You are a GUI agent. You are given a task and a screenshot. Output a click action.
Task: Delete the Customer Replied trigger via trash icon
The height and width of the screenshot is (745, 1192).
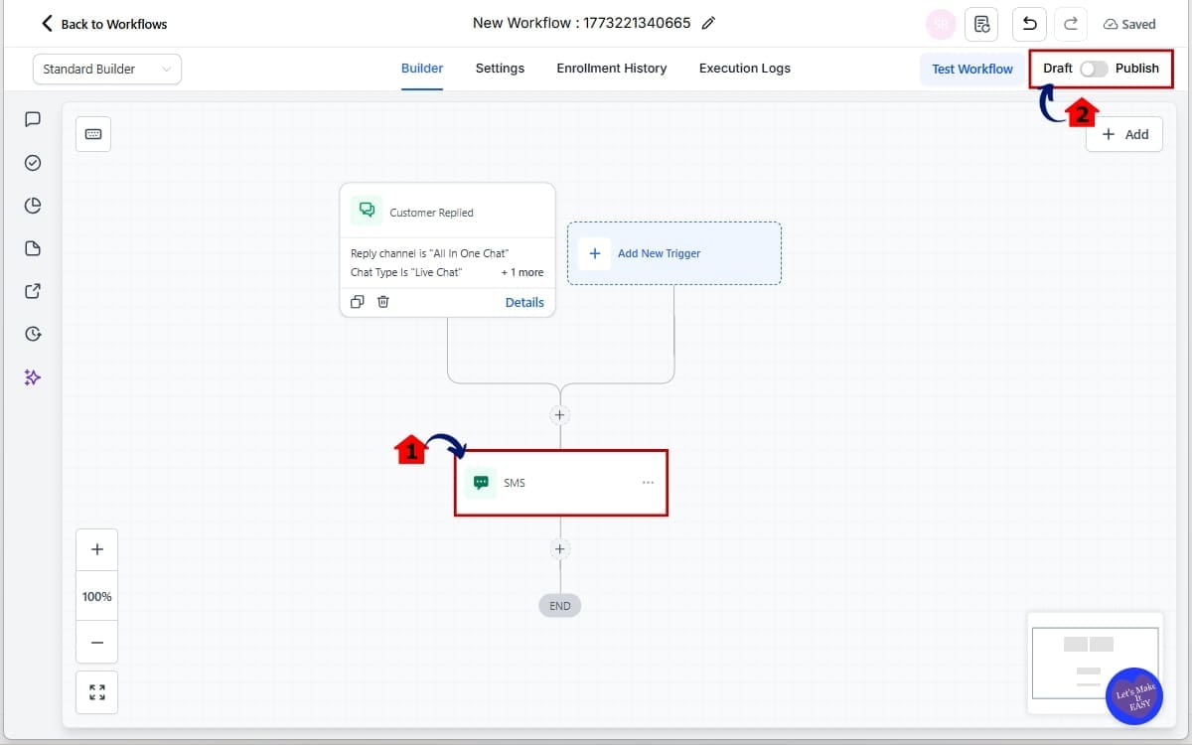coord(383,302)
